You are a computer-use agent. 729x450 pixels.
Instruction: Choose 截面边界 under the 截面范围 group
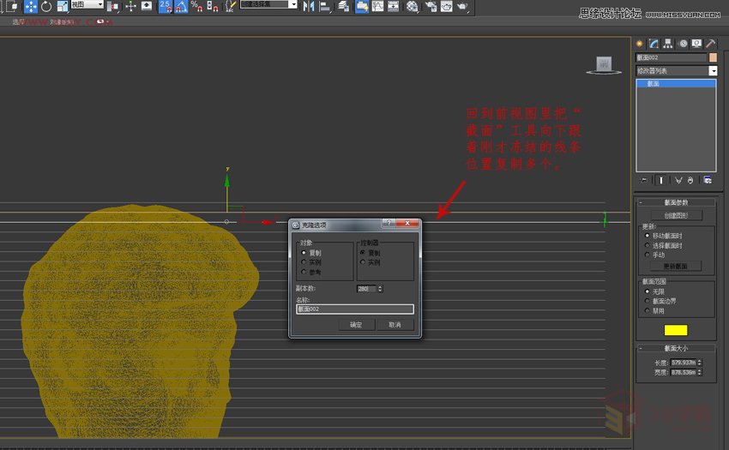646,301
